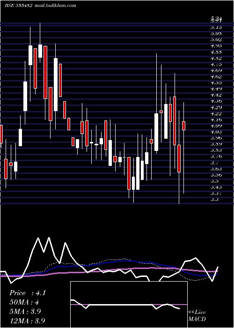The width and height of the screenshot is (234, 328).
Task: Click the 3.37 price axis label
Action: pos(216,194)
